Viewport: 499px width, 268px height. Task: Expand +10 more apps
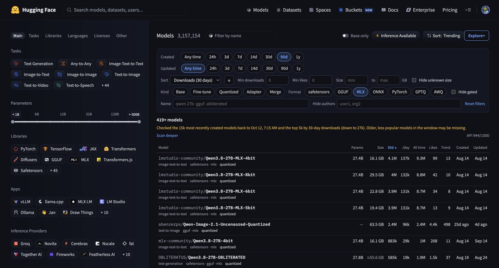(x=104, y=212)
